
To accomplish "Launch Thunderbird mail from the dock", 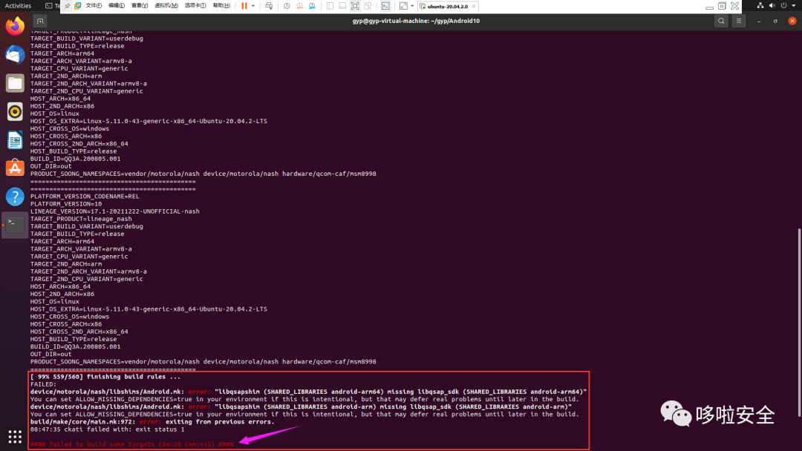I will point(15,55).
